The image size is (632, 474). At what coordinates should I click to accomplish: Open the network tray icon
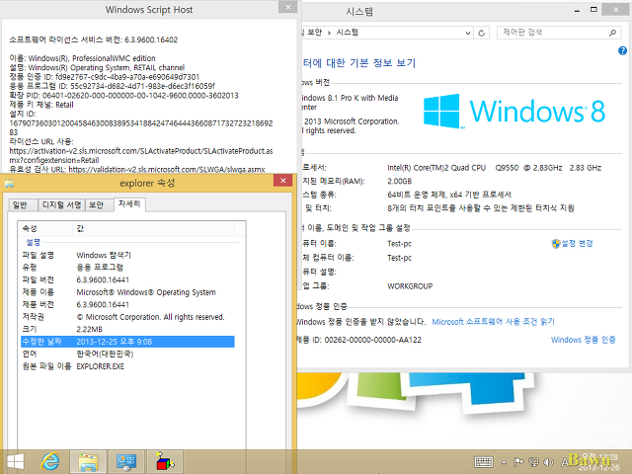[533, 462]
